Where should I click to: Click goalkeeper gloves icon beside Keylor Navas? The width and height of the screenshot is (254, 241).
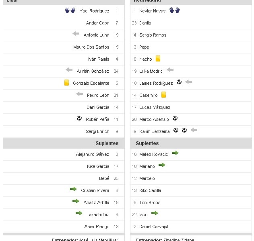175,10
